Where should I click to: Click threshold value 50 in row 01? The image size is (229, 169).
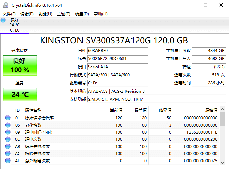point(169,118)
